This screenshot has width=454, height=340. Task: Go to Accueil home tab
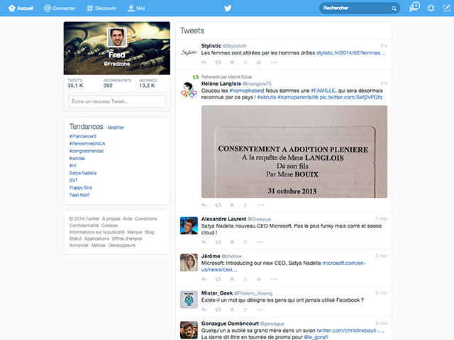(x=21, y=8)
